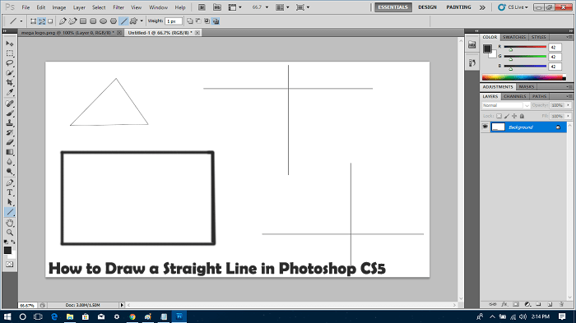The image size is (576, 323).
Task: Pick the Clone Stamp tool
Action: pos(10,123)
